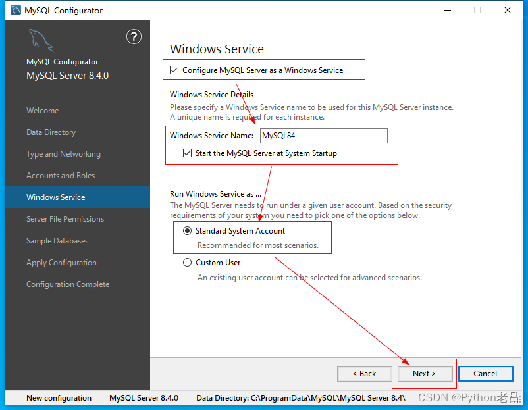Click the 'Windows Service Name:' label

click(x=211, y=136)
